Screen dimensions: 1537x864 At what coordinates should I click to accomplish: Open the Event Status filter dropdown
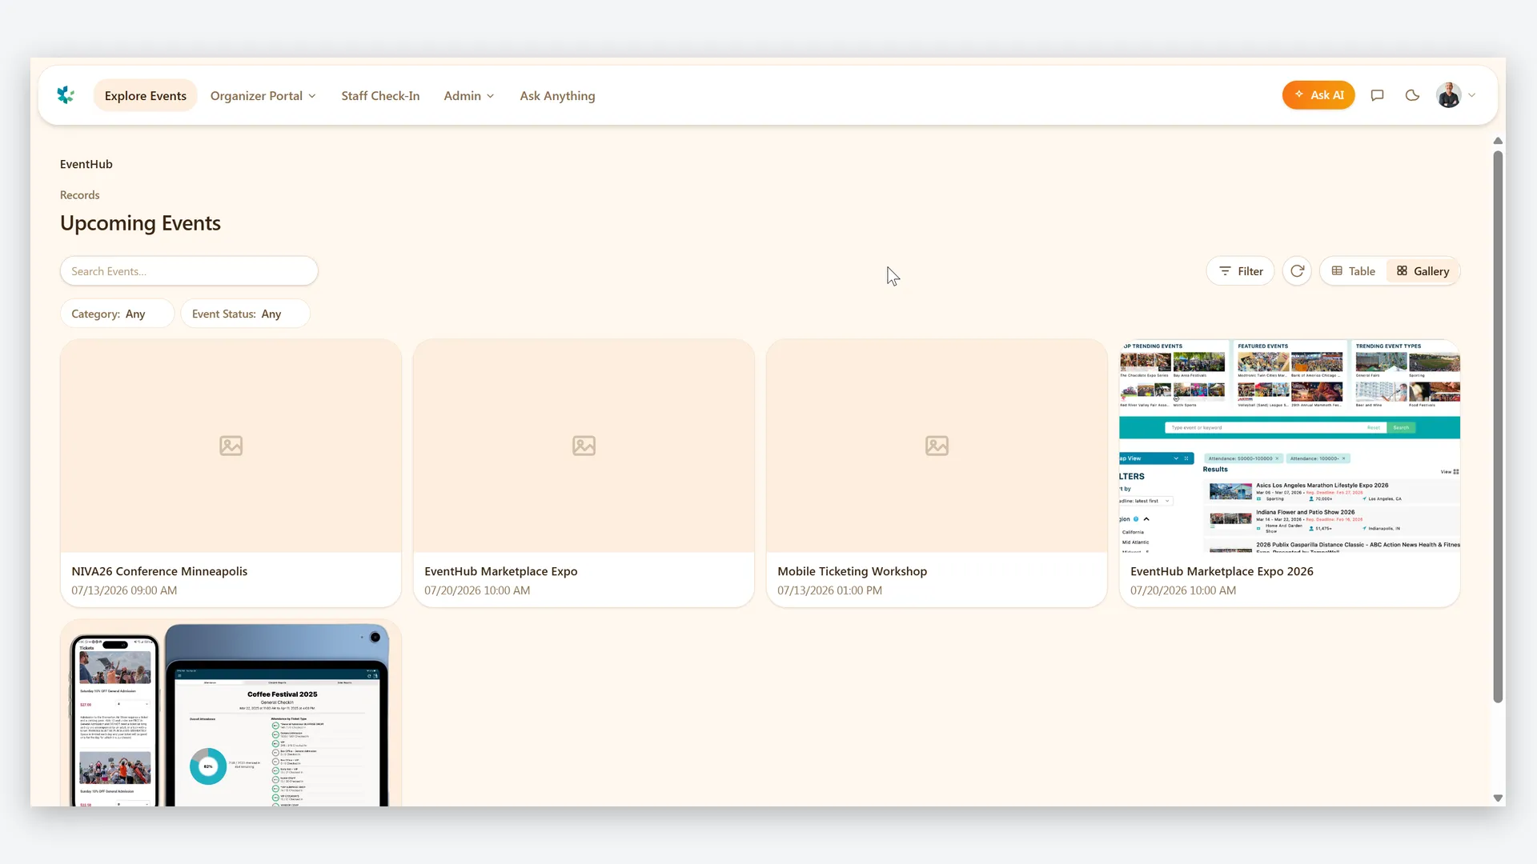[x=245, y=314]
